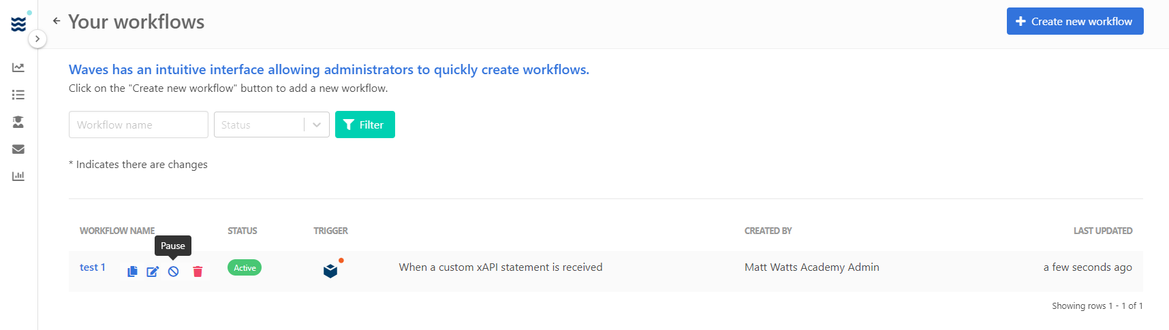The width and height of the screenshot is (1169, 330).
Task: Duplicate the test 1 workflow
Action: pos(132,271)
